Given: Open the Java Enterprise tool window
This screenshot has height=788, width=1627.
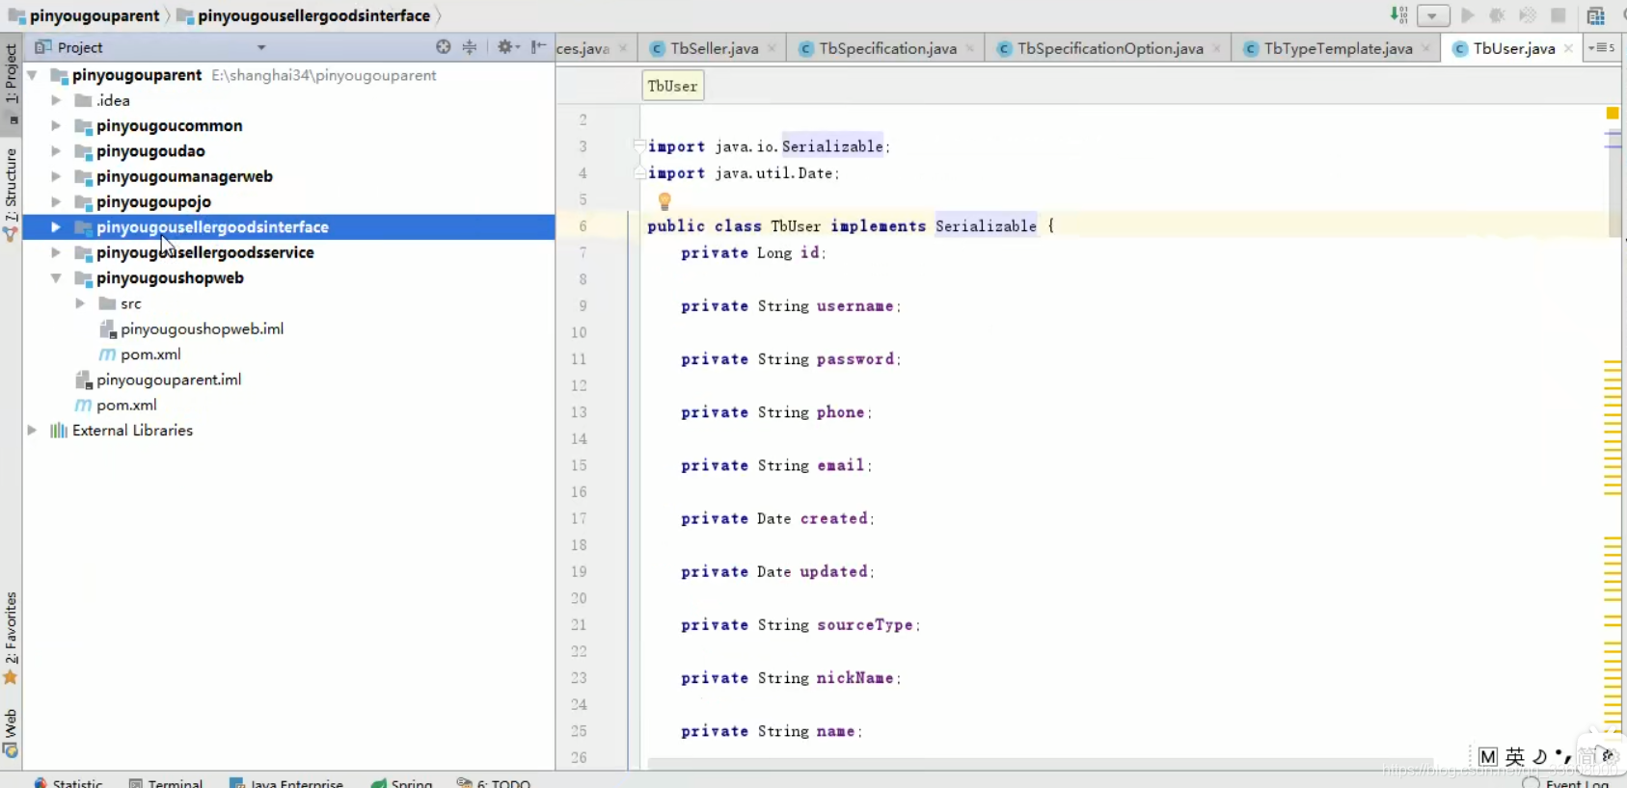Looking at the screenshot, I should tap(286, 783).
